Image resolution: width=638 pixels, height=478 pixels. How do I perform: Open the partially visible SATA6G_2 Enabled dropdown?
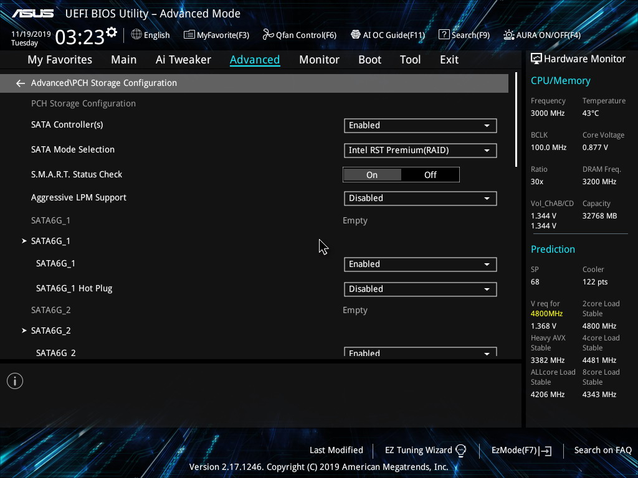coord(421,352)
